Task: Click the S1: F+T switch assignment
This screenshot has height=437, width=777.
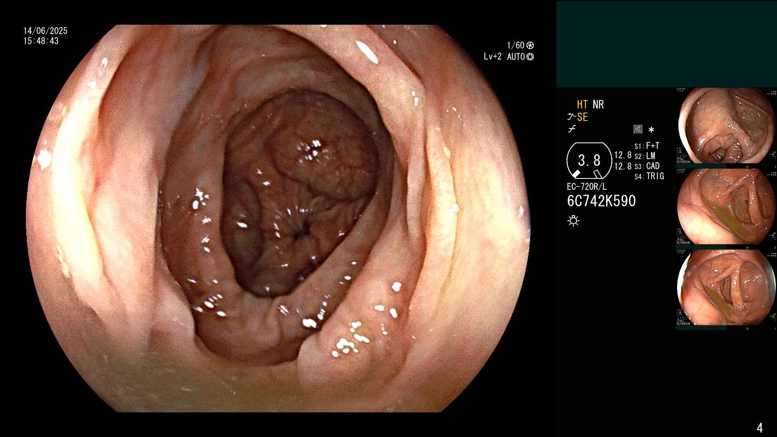Action: pyautogui.click(x=647, y=146)
